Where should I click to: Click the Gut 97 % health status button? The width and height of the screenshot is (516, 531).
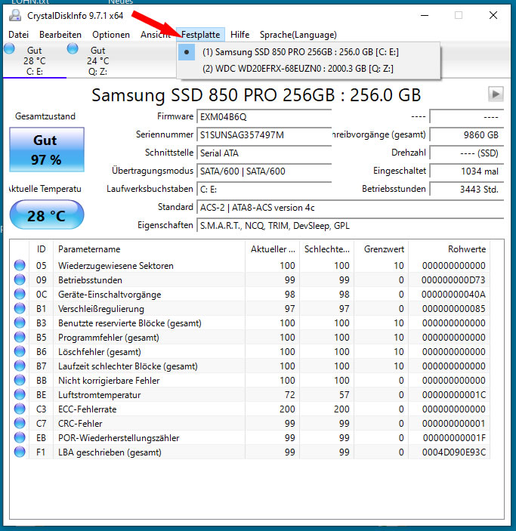pyautogui.click(x=47, y=150)
